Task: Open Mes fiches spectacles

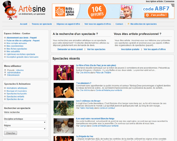Action: pyautogui.click(x=17, y=49)
